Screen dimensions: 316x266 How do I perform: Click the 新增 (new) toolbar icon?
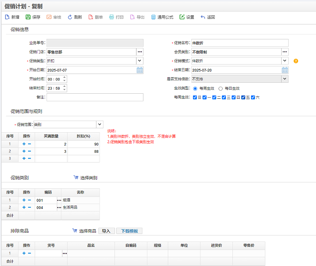(x=7, y=17)
